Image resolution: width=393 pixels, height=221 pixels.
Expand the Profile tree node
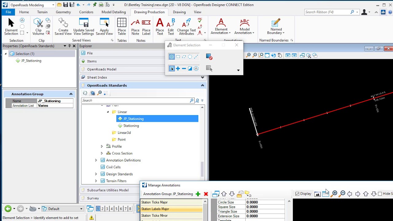pos(102,146)
